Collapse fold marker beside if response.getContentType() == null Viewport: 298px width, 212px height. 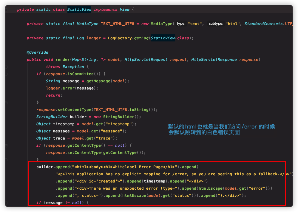(x=6, y=146)
